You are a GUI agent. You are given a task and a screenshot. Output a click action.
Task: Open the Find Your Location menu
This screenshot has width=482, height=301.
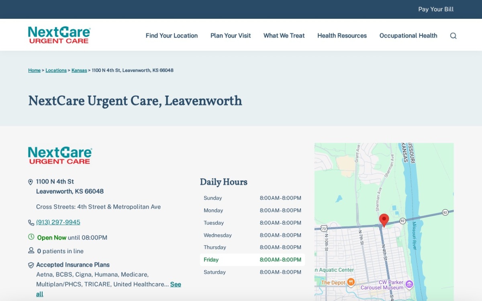172,36
